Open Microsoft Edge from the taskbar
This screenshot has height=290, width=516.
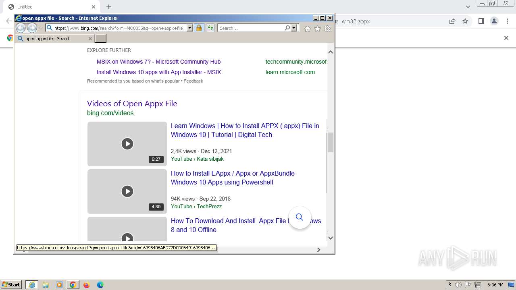point(100,285)
